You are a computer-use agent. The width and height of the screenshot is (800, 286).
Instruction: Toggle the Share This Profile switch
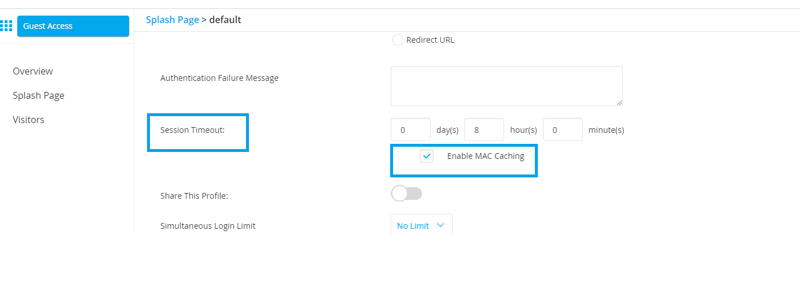(406, 194)
